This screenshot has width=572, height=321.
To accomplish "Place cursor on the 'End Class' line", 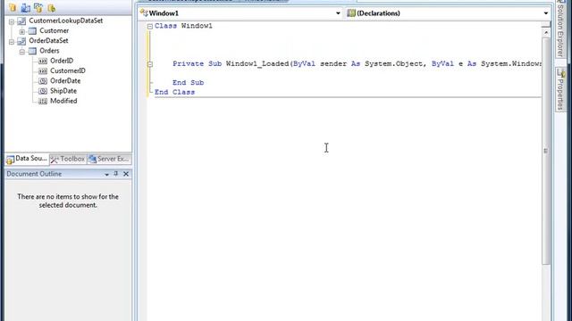I will click(x=175, y=92).
